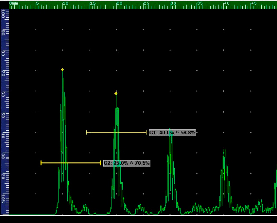Click the 50 label on the amplitude ruler
This screenshot has width=277, height=223.
(3, 114)
